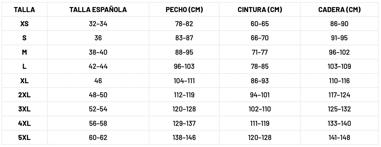This screenshot has width=381, height=147.
Task: Select the Spanish size 46 cell
Action: (98, 81)
